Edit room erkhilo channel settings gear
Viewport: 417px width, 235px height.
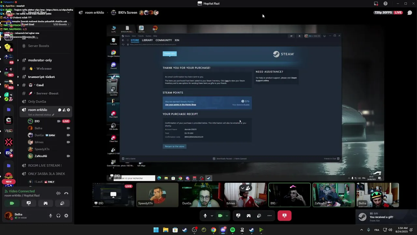click(x=68, y=110)
